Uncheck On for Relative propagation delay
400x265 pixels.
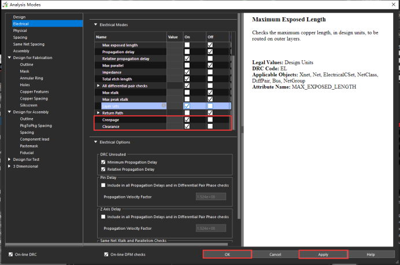coord(187,58)
